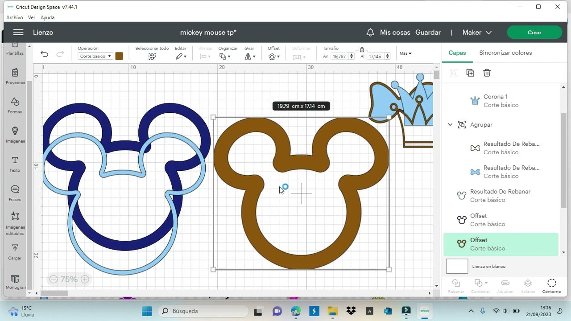Screen dimensions: 571x321
Task: Select the Corona 1 layer
Action: (501, 100)
